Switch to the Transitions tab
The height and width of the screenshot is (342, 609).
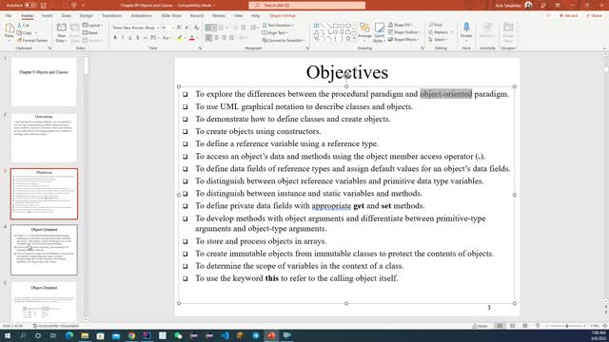point(112,16)
